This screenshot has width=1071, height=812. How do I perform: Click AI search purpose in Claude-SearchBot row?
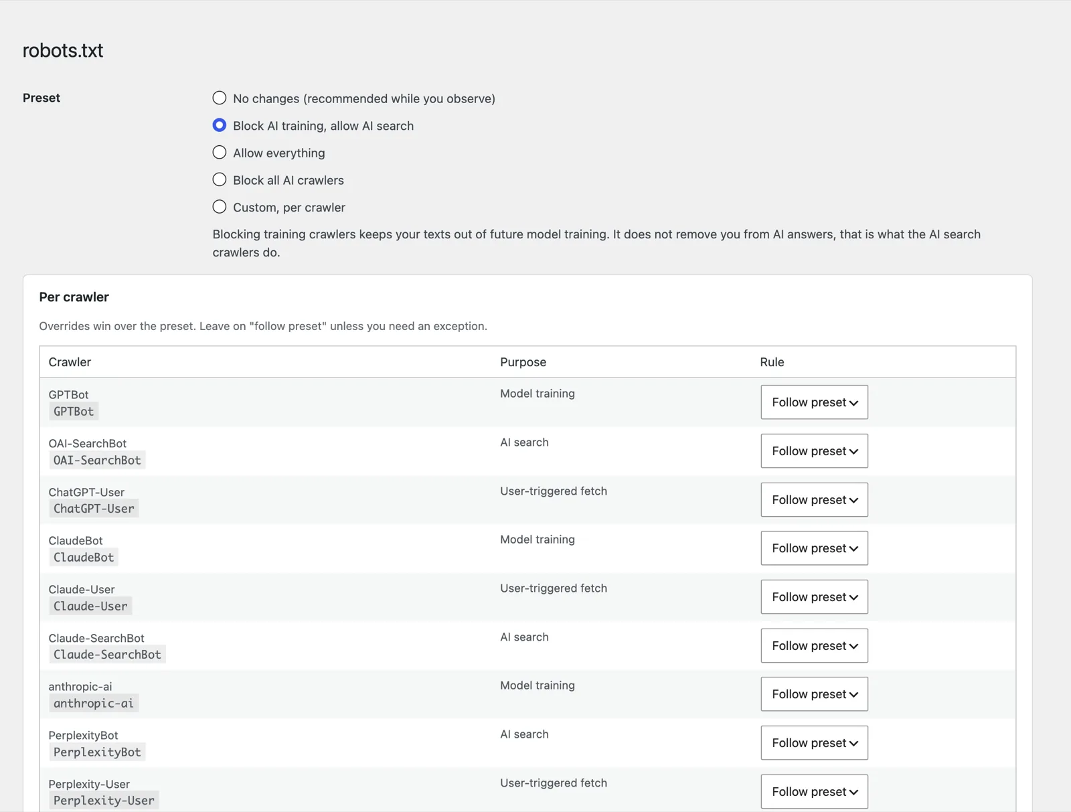pyautogui.click(x=524, y=637)
